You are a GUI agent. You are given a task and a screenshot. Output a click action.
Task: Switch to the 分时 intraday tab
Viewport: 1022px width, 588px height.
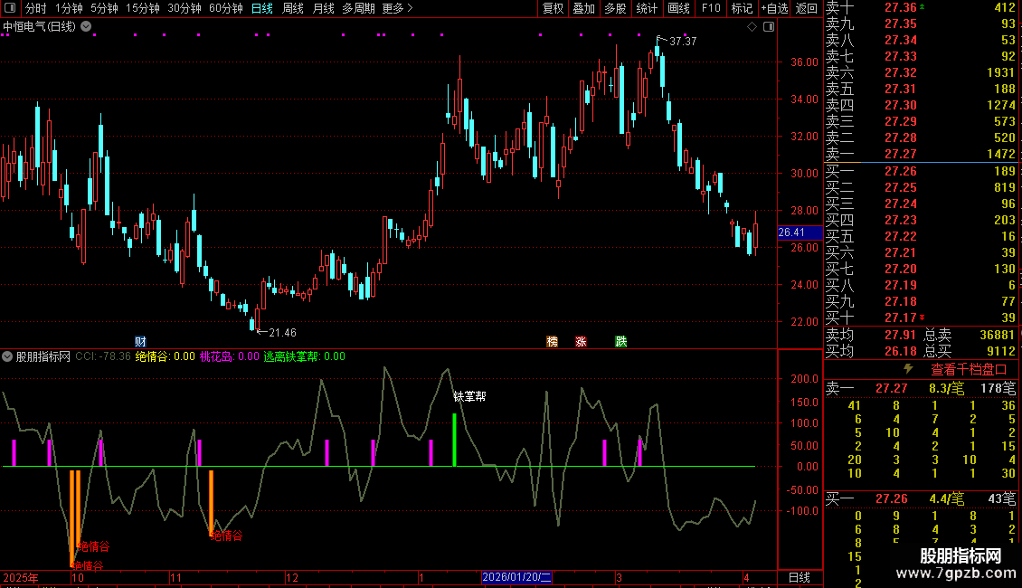pyautogui.click(x=36, y=8)
